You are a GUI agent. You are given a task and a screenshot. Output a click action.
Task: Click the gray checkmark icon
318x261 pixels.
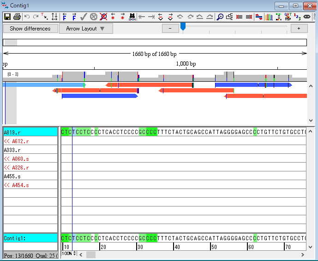[x=84, y=17]
